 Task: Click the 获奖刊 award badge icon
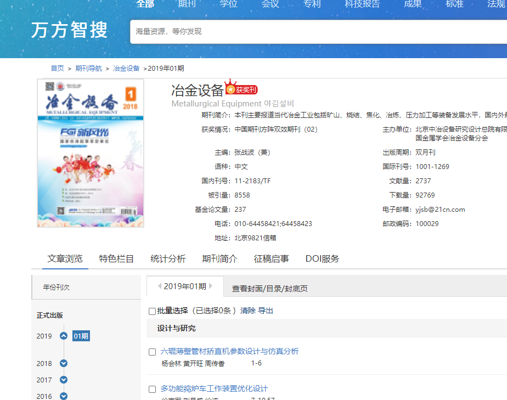pyautogui.click(x=241, y=89)
